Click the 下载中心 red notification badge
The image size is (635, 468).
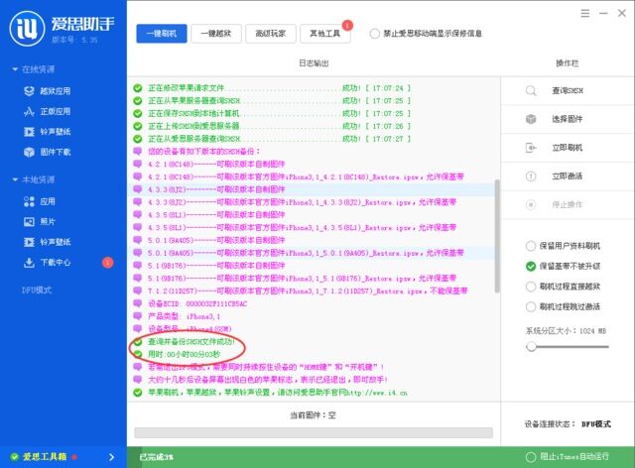click(x=108, y=263)
